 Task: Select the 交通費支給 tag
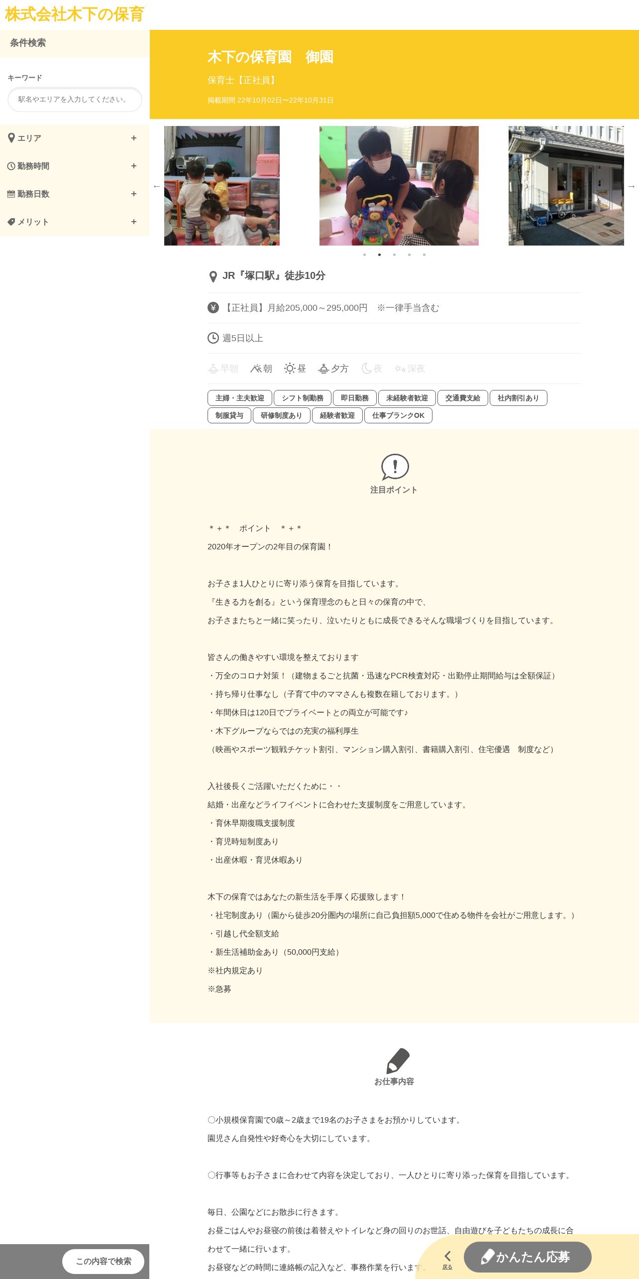463,398
